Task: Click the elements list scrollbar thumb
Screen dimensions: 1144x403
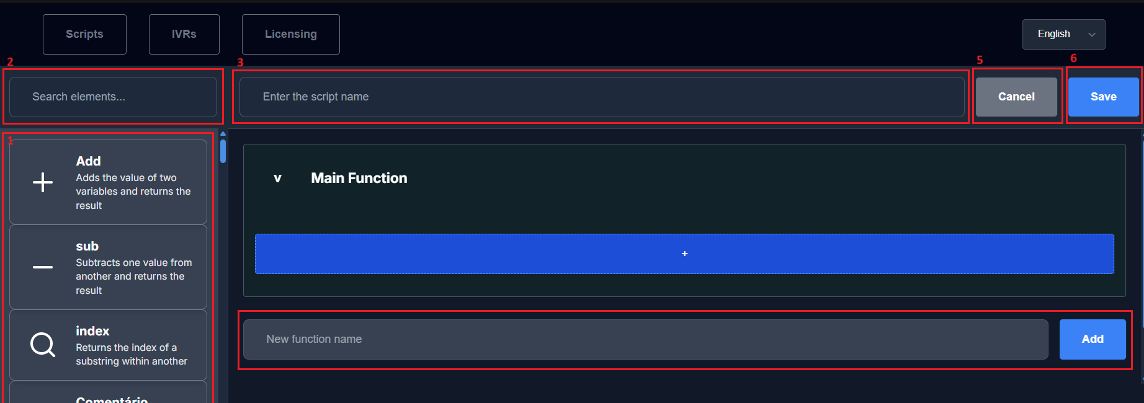Action: tap(223, 151)
